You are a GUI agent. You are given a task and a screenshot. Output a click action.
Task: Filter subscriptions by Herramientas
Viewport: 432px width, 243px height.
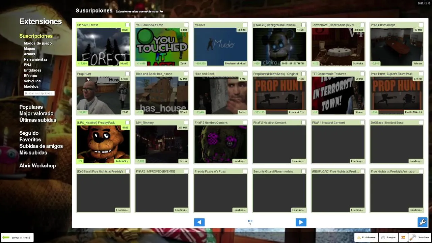click(35, 59)
